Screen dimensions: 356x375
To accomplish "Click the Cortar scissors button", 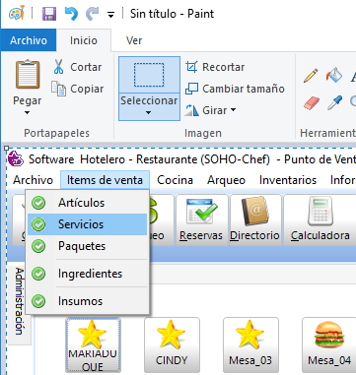I will [78, 67].
